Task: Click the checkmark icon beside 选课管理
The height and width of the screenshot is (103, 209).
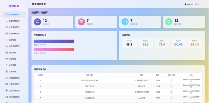Action: [7, 40]
